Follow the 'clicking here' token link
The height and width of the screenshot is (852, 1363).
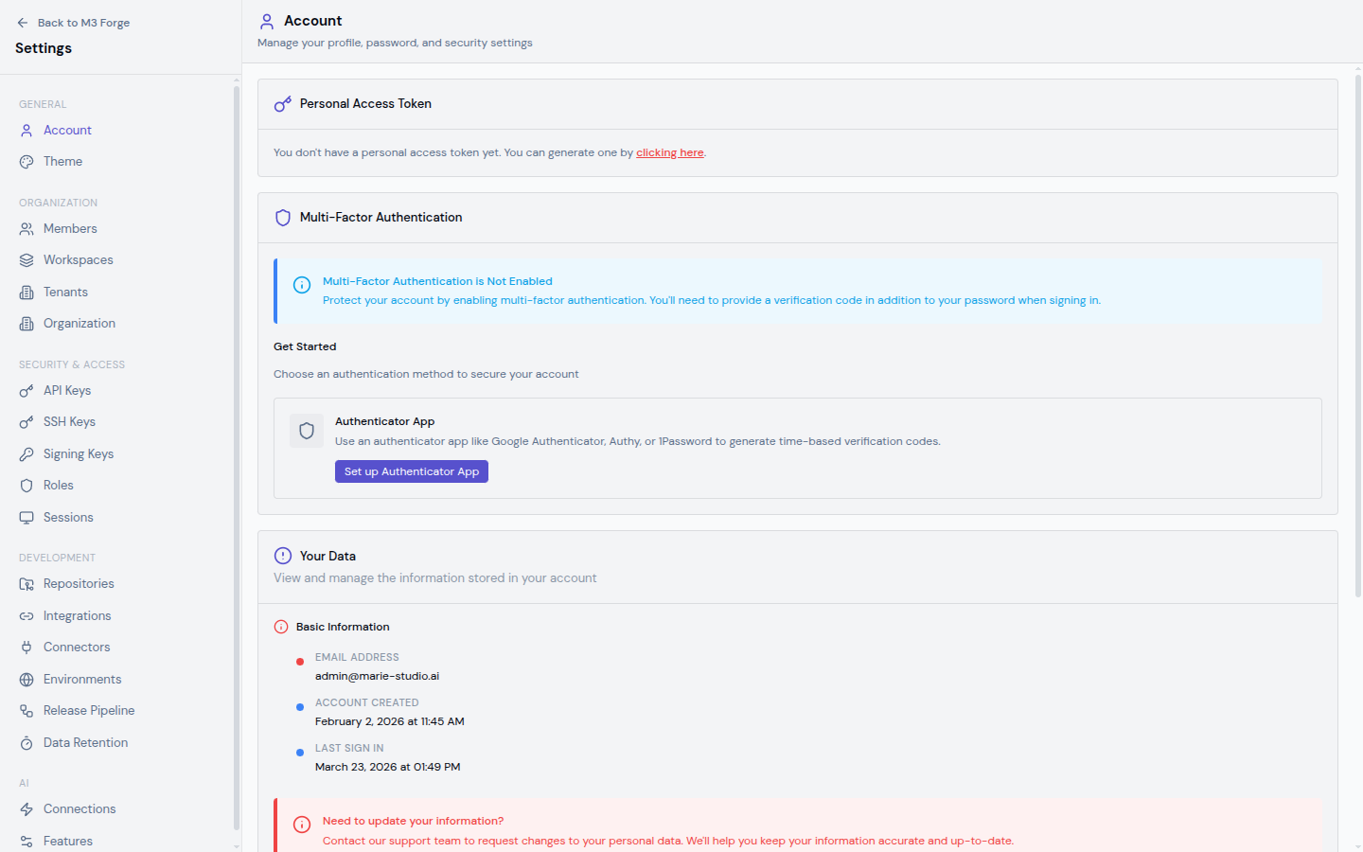coord(669,152)
